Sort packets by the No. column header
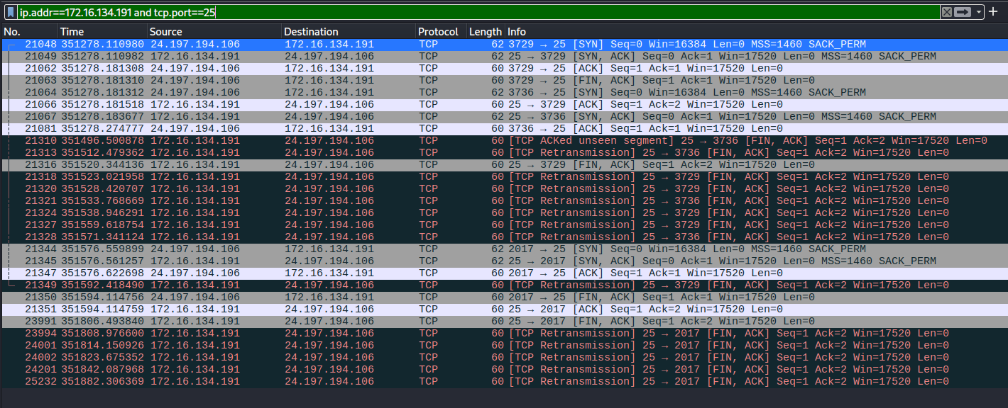 click(29, 31)
